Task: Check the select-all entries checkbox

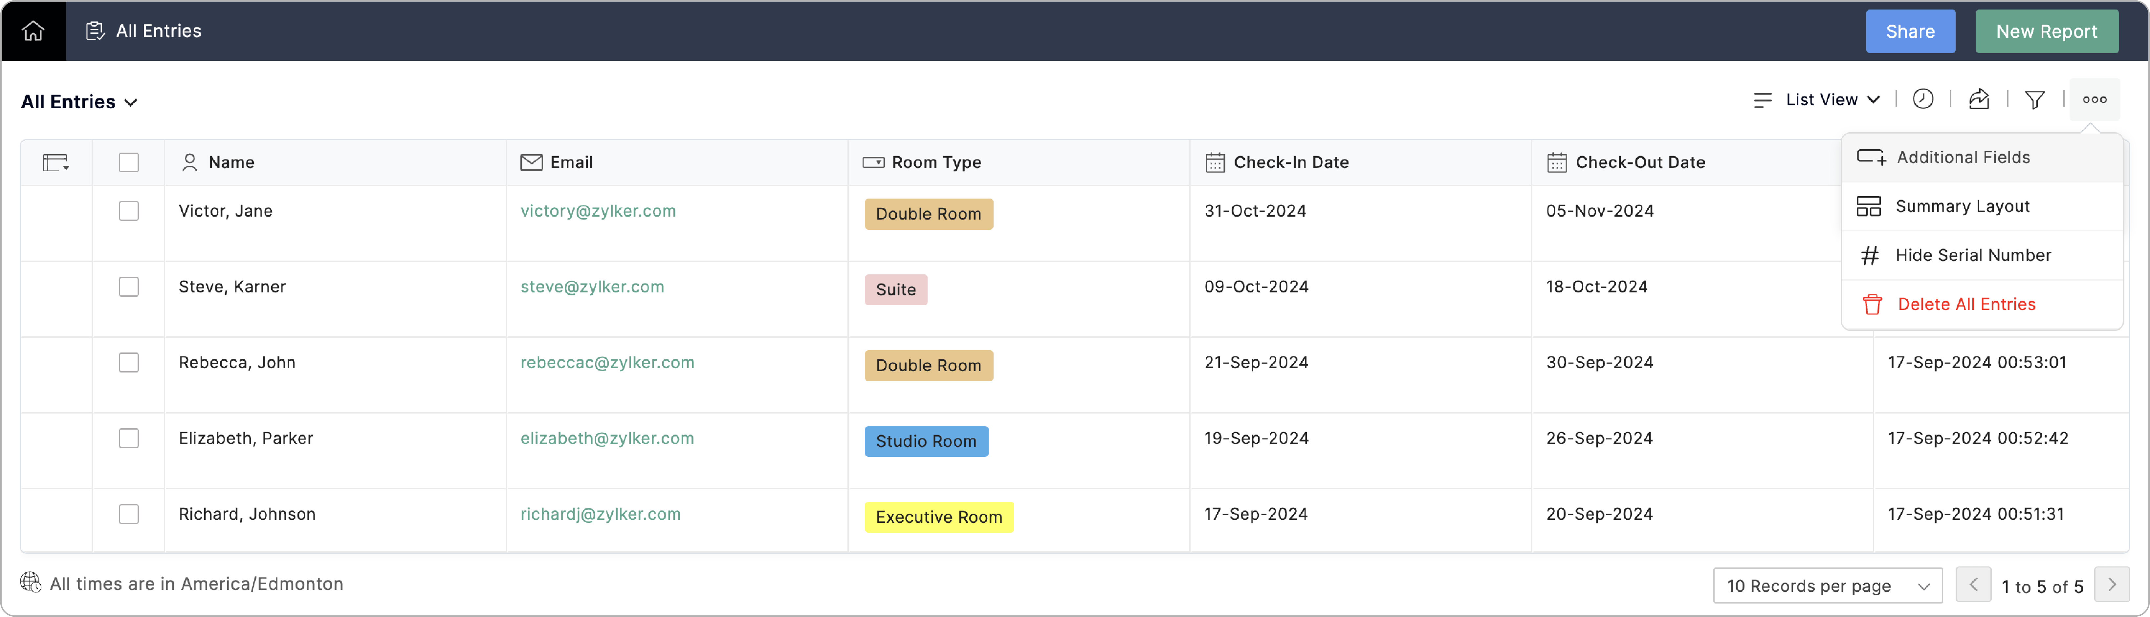Action: click(128, 162)
